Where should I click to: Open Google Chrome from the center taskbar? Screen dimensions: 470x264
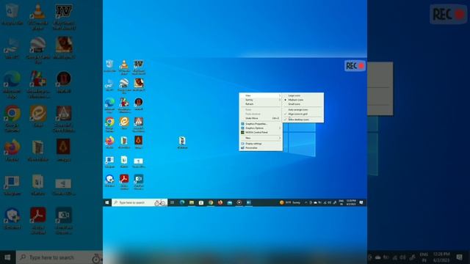click(x=211, y=202)
